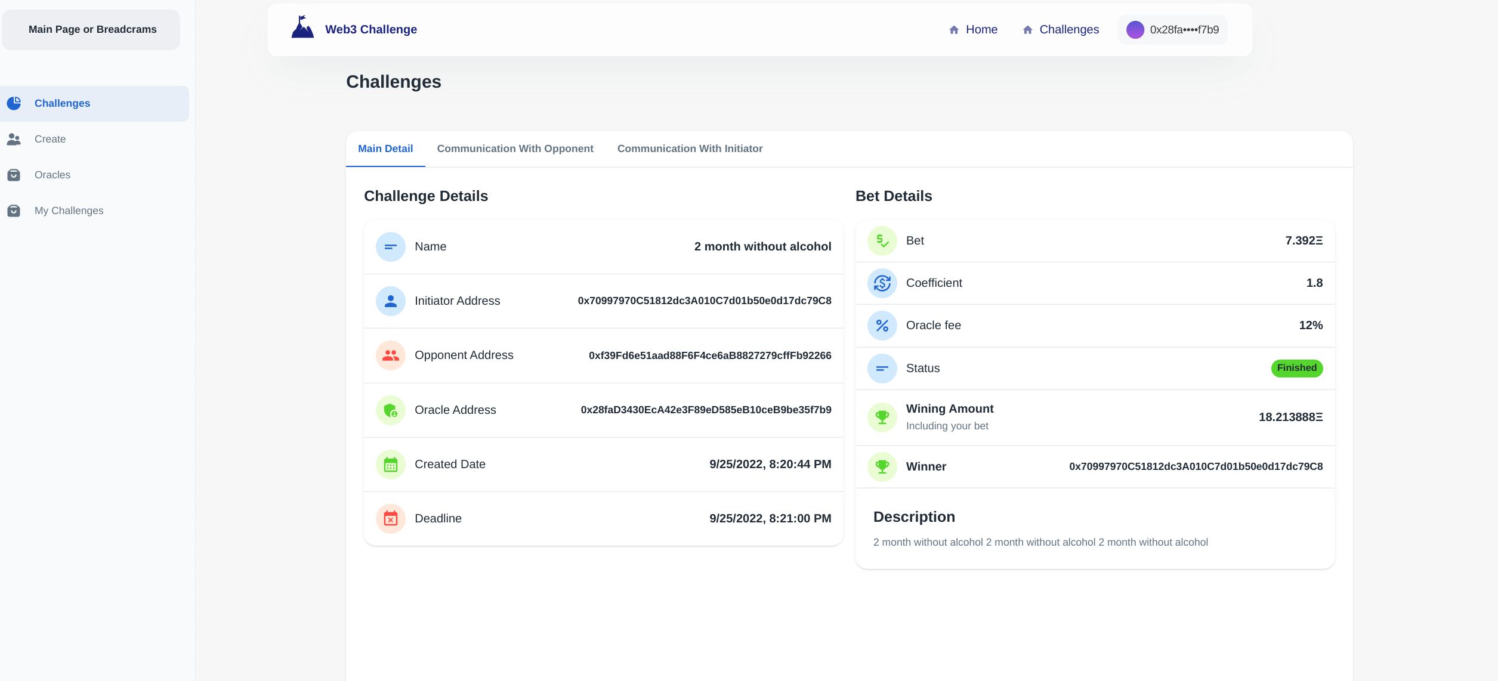Click the Wining Amount label

click(950, 408)
